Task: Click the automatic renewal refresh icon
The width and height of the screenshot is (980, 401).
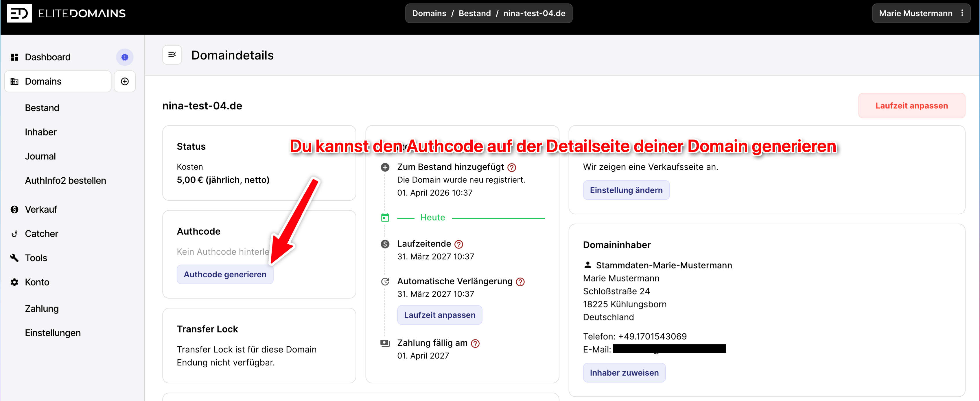Action: tap(385, 282)
